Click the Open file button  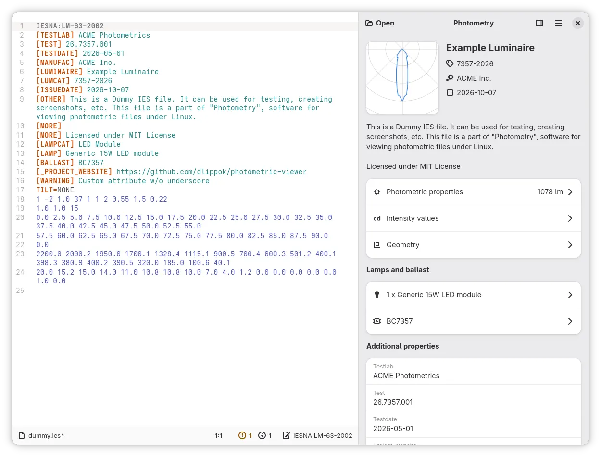380,23
